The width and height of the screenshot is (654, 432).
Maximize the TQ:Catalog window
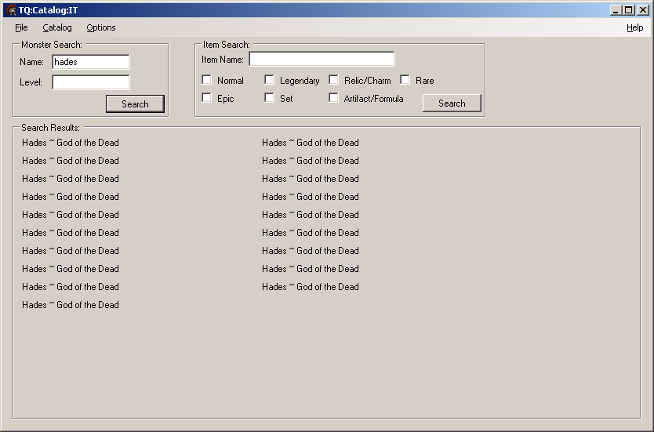point(629,9)
